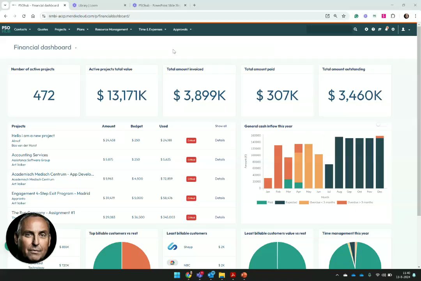Expand the Resource Management menu

point(113,29)
